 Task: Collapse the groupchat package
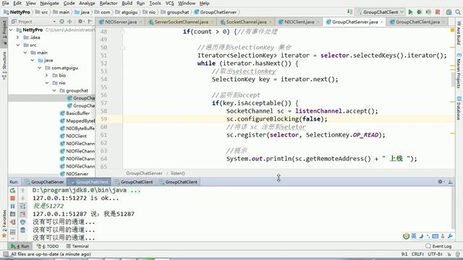click(x=54, y=90)
